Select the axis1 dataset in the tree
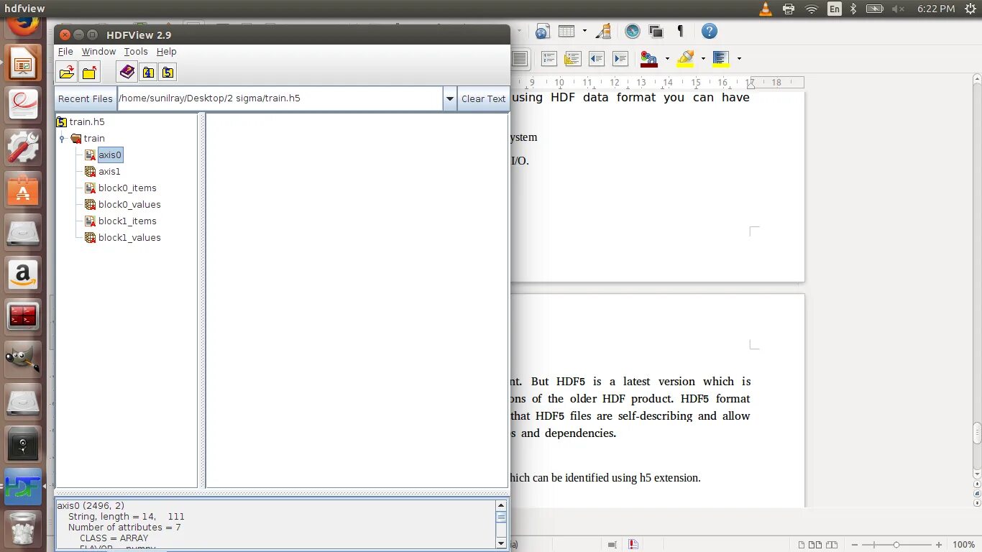Image resolution: width=982 pixels, height=552 pixels. (x=109, y=172)
